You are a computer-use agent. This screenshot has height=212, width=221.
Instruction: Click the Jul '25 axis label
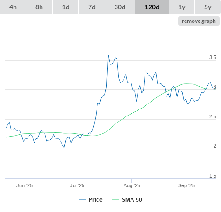(77, 185)
